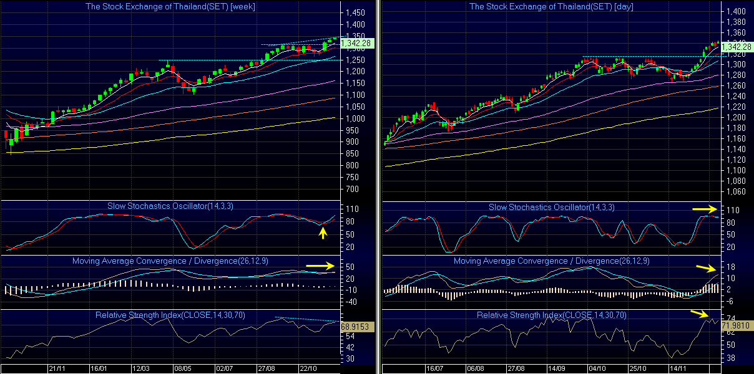Click the daily SET chart title
Image resolution: width=754 pixels, height=374 pixels.
(550, 6)
